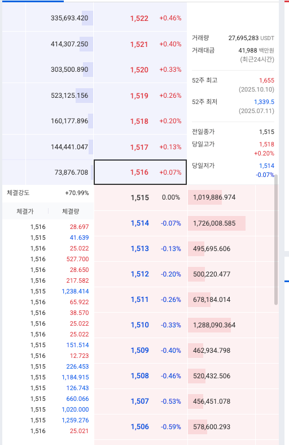
Task: Click the order book vertical scrollbar
Action: click(x=276, y=240)
